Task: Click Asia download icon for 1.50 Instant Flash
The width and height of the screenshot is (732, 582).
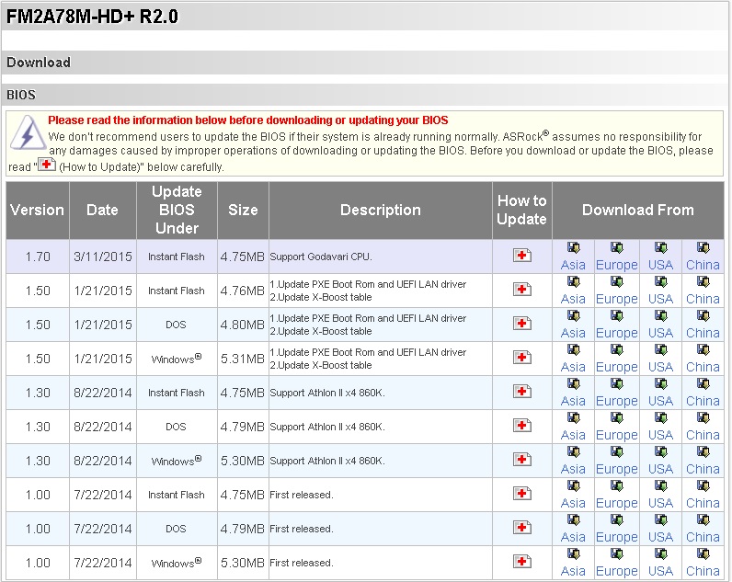Action: coord(573,282)
